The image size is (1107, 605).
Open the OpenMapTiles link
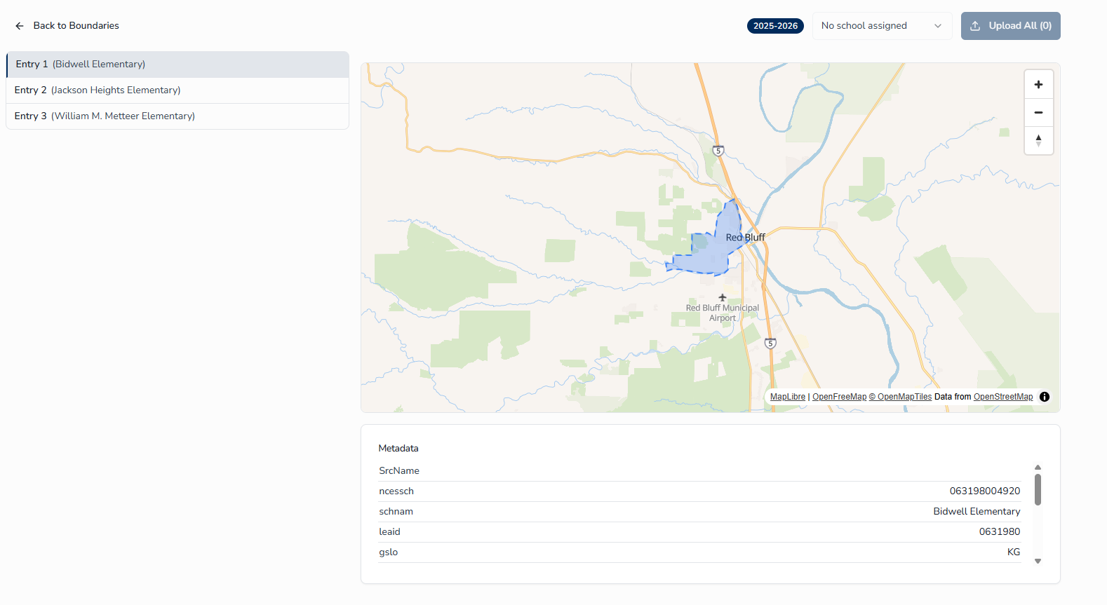pos(900,397)
